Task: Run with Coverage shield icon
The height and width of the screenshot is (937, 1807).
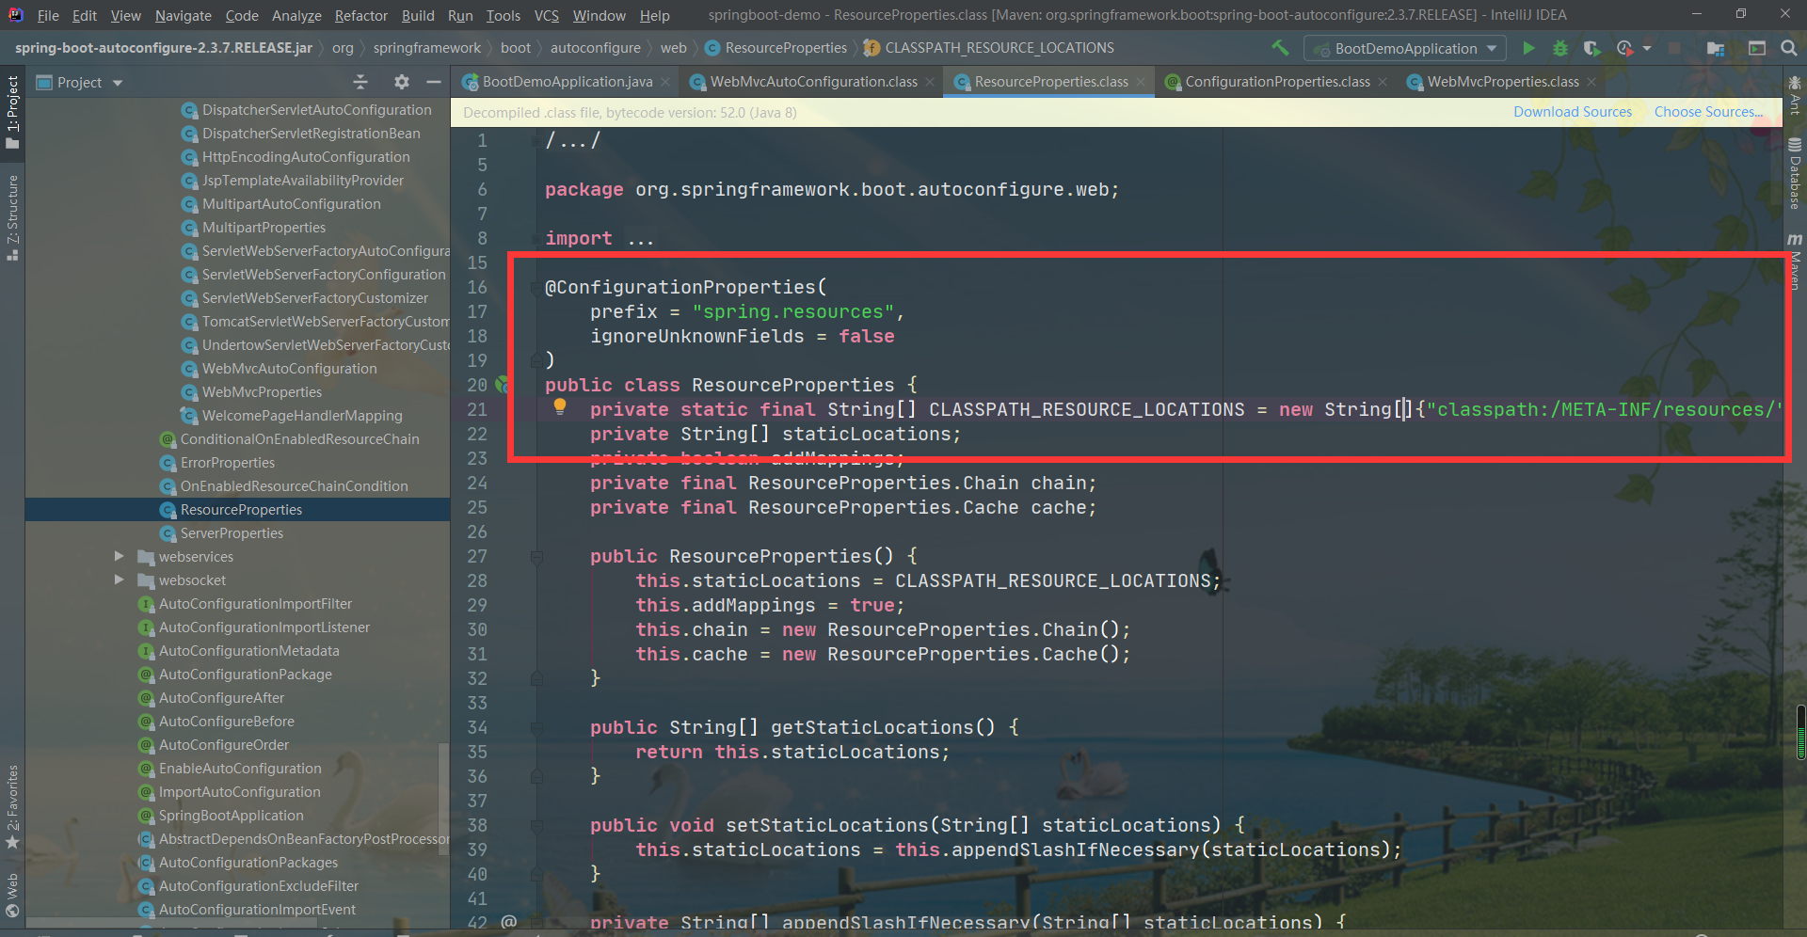Action: pos(1591,48)
